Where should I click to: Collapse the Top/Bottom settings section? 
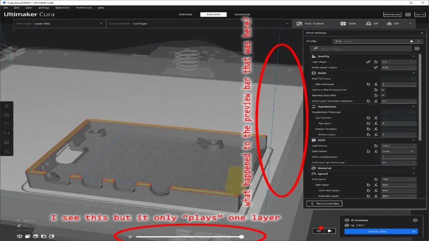pyautogui.click(x=413, y=107)
